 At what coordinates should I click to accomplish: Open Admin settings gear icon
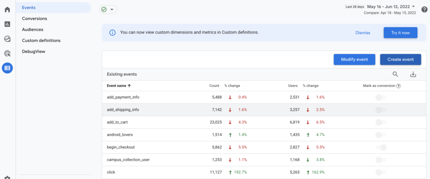click(7, 176)
